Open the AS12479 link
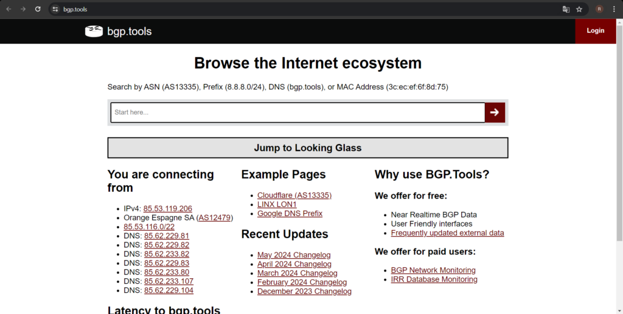 pos(215,217)
